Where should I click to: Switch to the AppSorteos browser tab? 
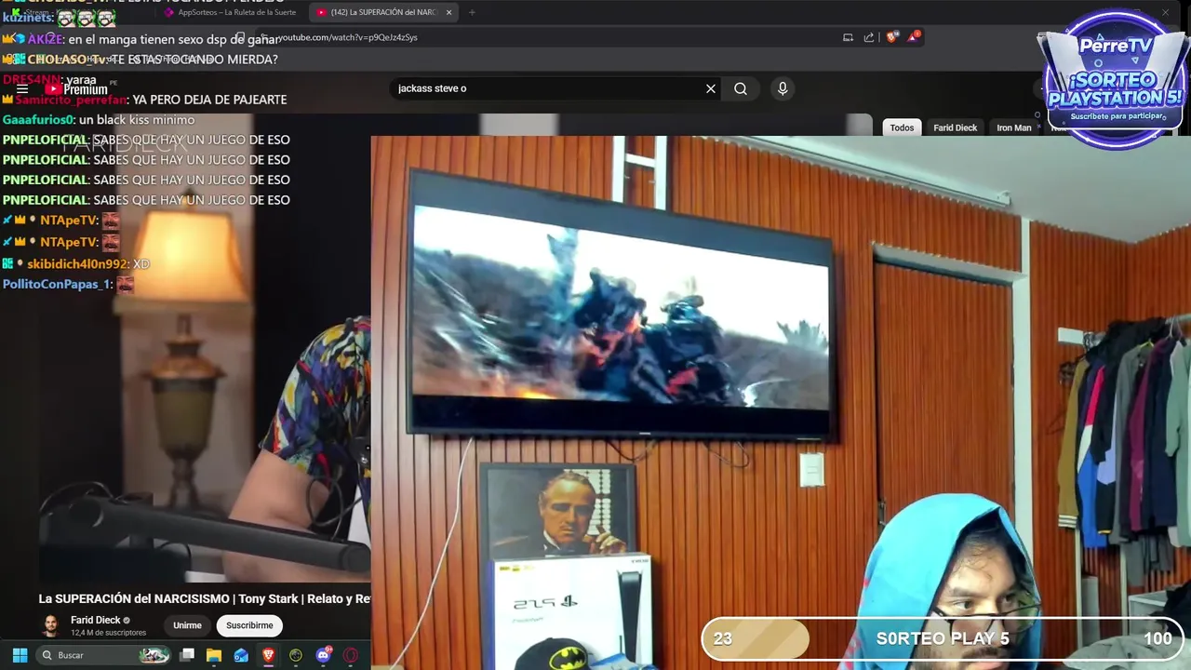point(231,12)
